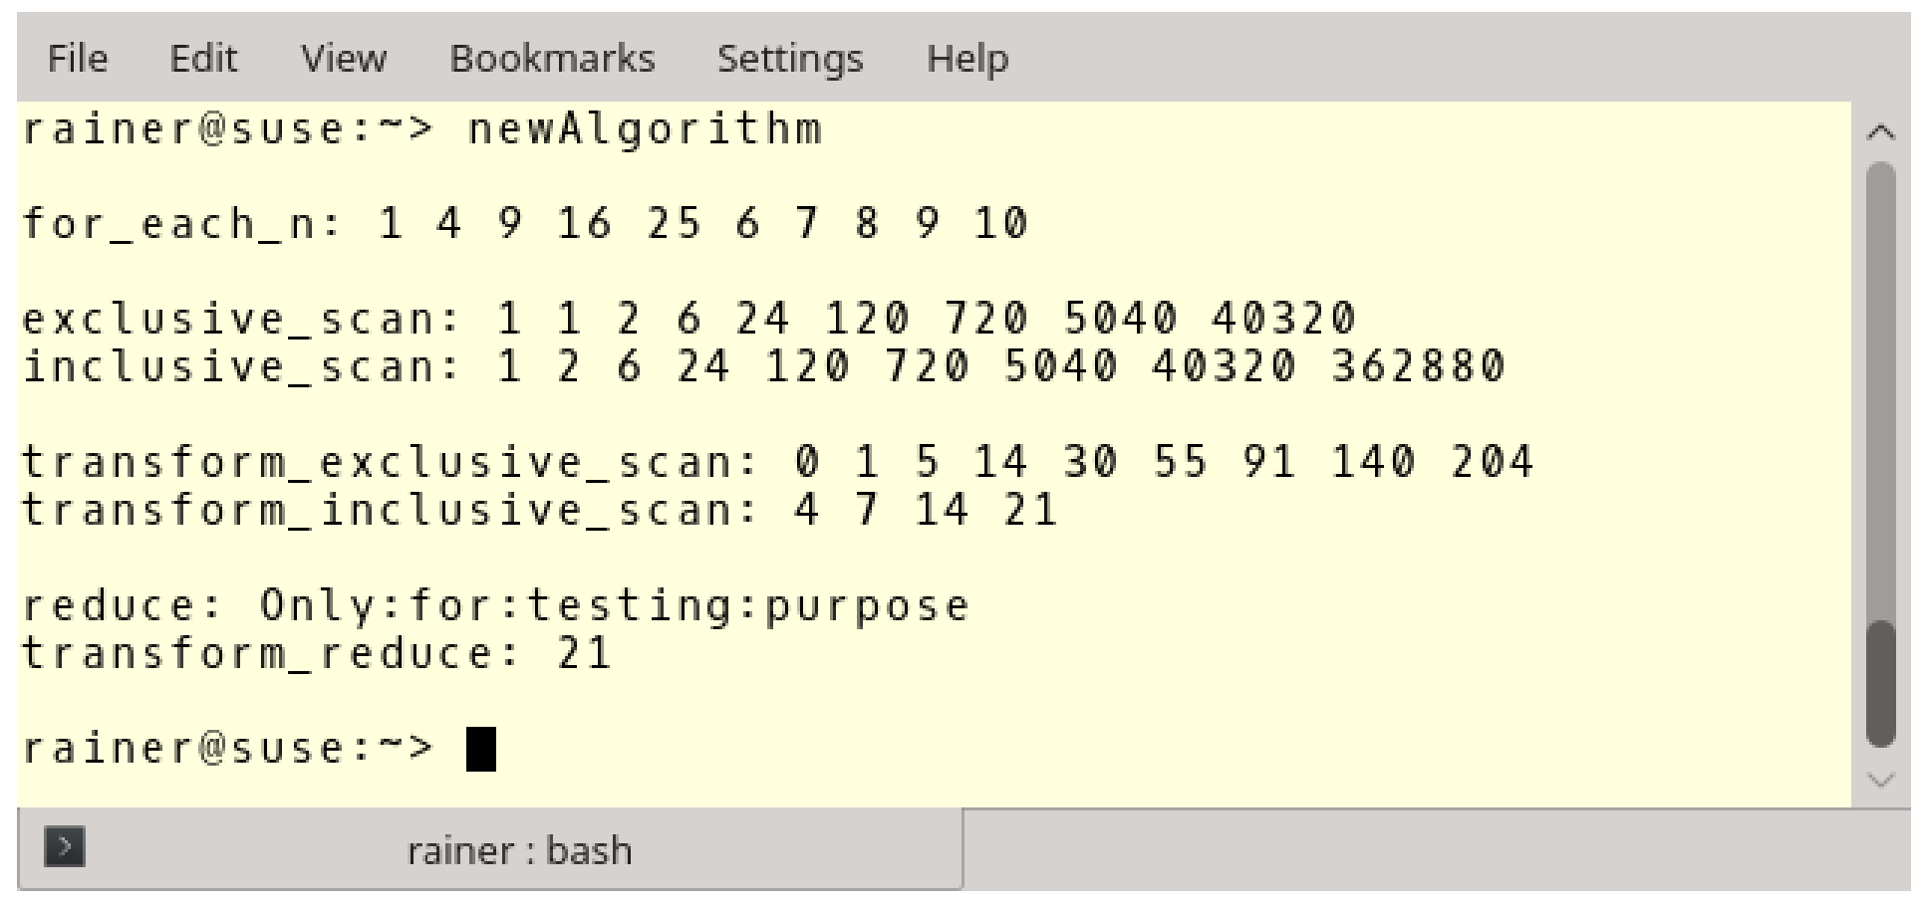Image resolution: width=1927 pixels, height=911 pixels.
Task: Click the terminal icon in the tab
Action: 65,847
